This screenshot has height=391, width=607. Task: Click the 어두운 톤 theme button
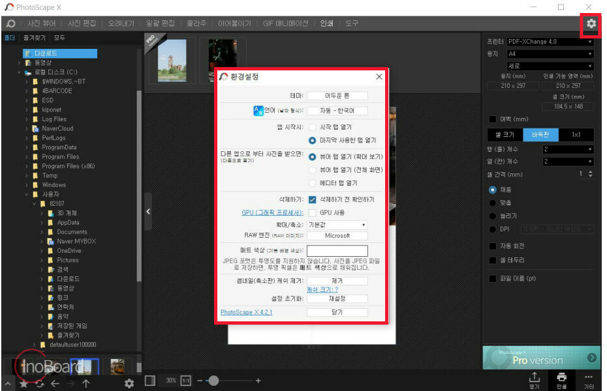point(337,96)
